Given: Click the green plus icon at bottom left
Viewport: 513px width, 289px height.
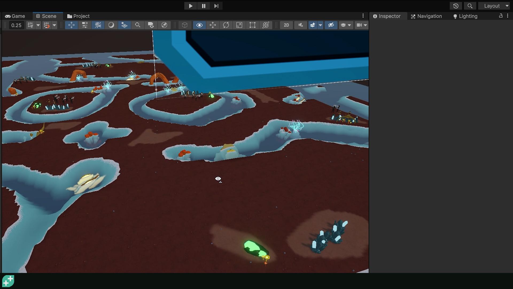Looking at the screenshot, I should pos(9,281).
